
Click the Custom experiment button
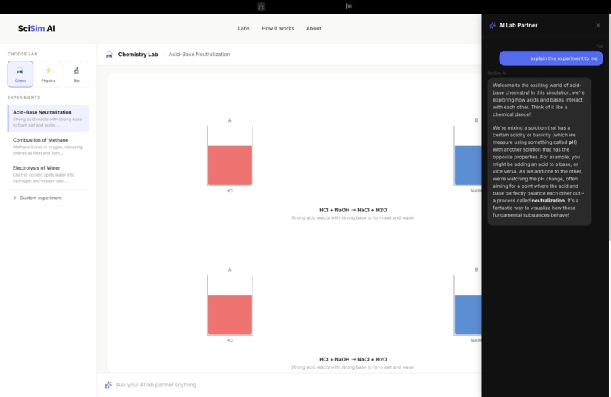[49, 198]
